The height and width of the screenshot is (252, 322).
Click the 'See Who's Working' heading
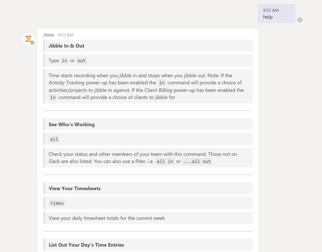click(71, 124)
